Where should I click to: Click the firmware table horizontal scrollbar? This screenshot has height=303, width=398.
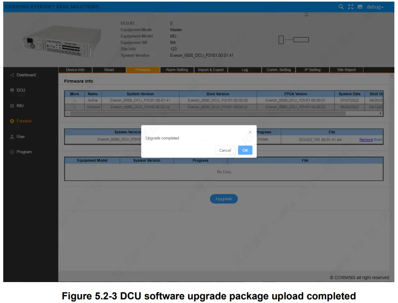(208, 113)
